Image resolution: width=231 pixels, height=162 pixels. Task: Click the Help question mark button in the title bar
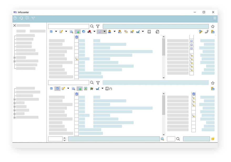coord(15,18)
